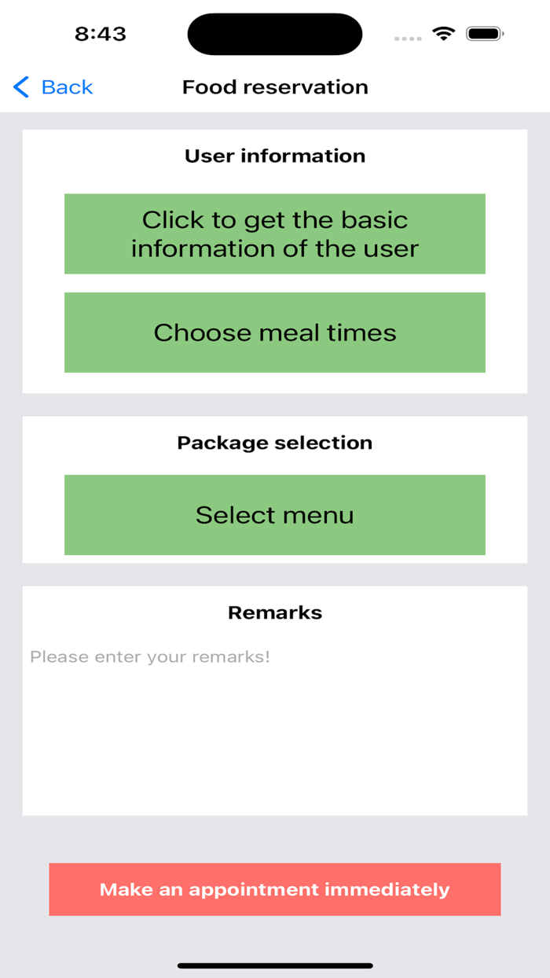Tap the home indicator bar
Viewport: 550px width, 978px height.
274,963
